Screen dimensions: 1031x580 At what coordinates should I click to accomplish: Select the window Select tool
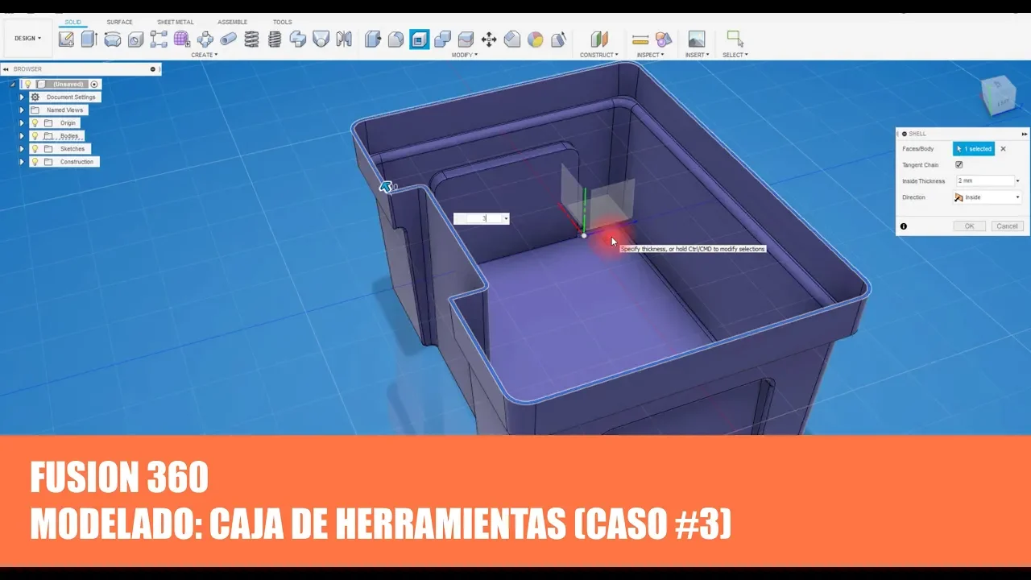click(x=734, y=38)
